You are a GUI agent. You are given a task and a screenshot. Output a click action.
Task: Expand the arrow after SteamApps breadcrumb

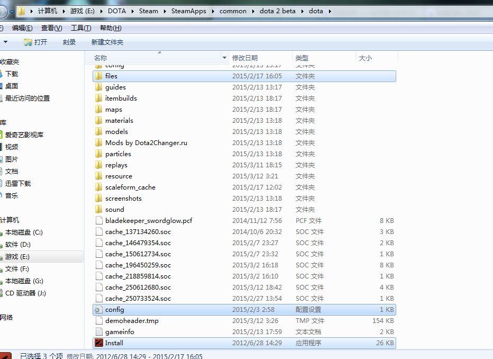click(x=213, y=11)
